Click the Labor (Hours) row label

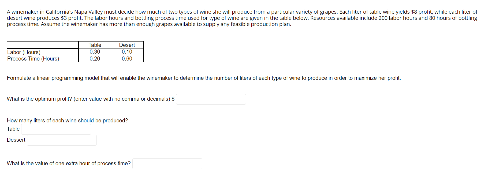pos(24,52)
